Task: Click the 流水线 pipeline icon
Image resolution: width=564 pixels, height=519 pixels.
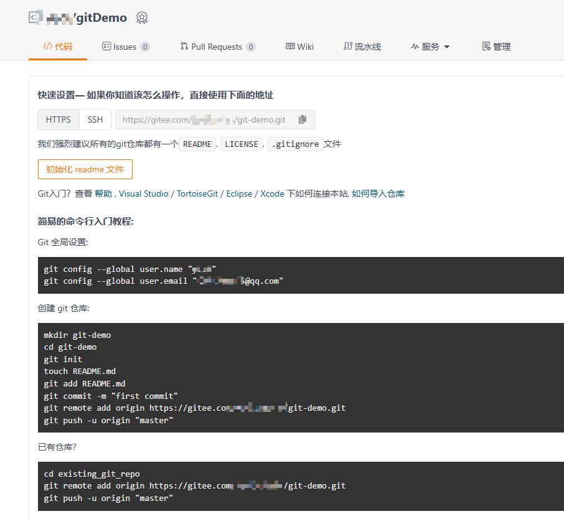Action: coord(348,46)
